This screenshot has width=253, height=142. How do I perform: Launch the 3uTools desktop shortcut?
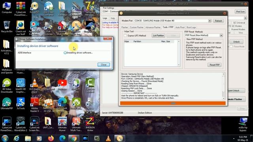point(21,103)
